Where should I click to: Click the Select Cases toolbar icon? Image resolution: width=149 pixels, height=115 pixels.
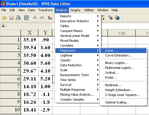coord(103,18)
